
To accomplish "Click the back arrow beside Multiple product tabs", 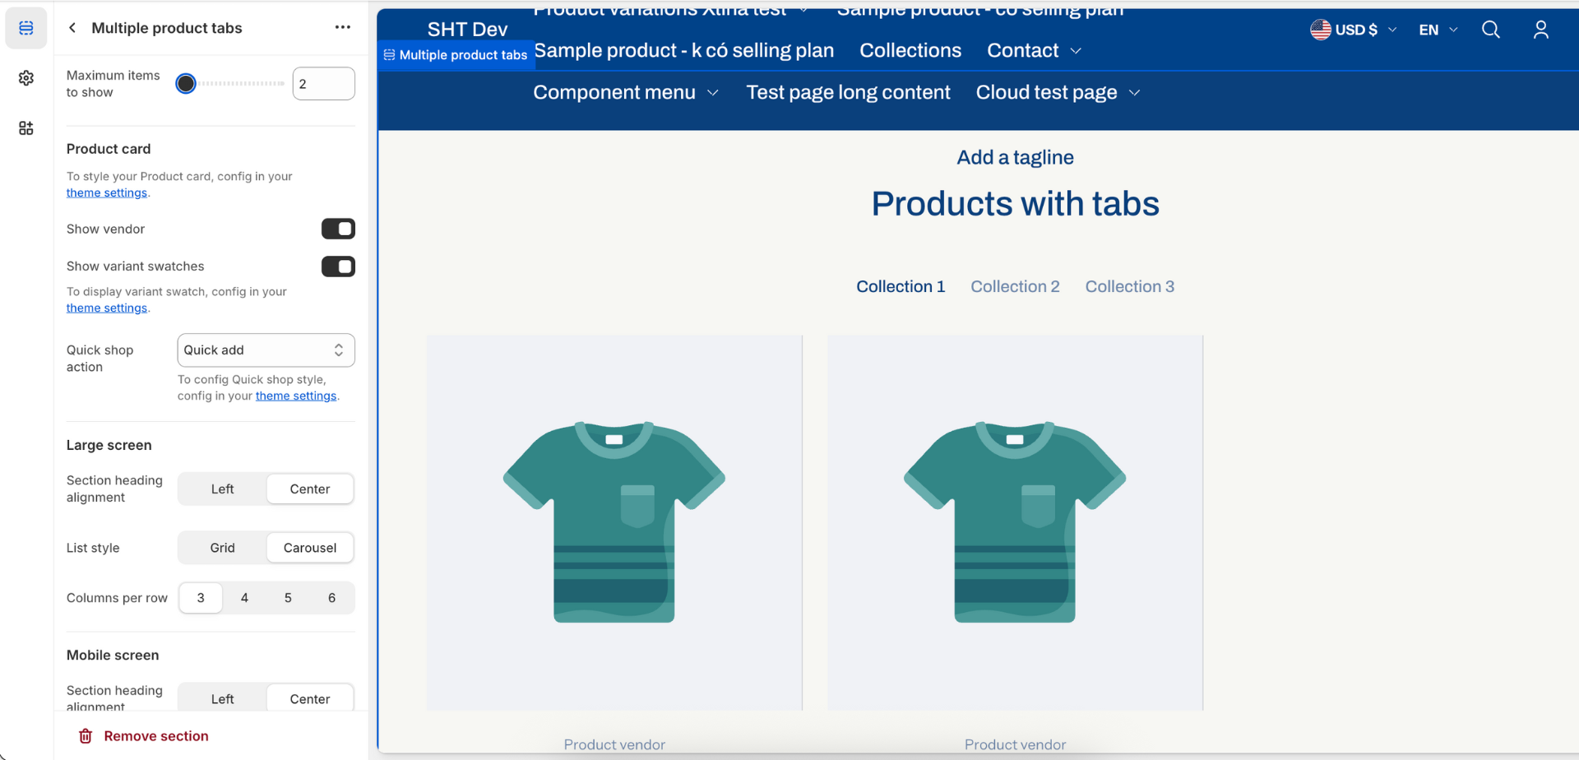I will 72,28.
